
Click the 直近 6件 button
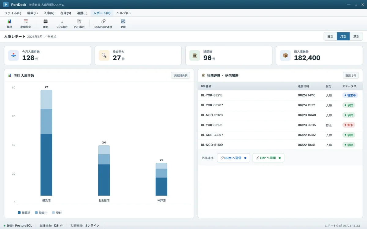(351, 75)
